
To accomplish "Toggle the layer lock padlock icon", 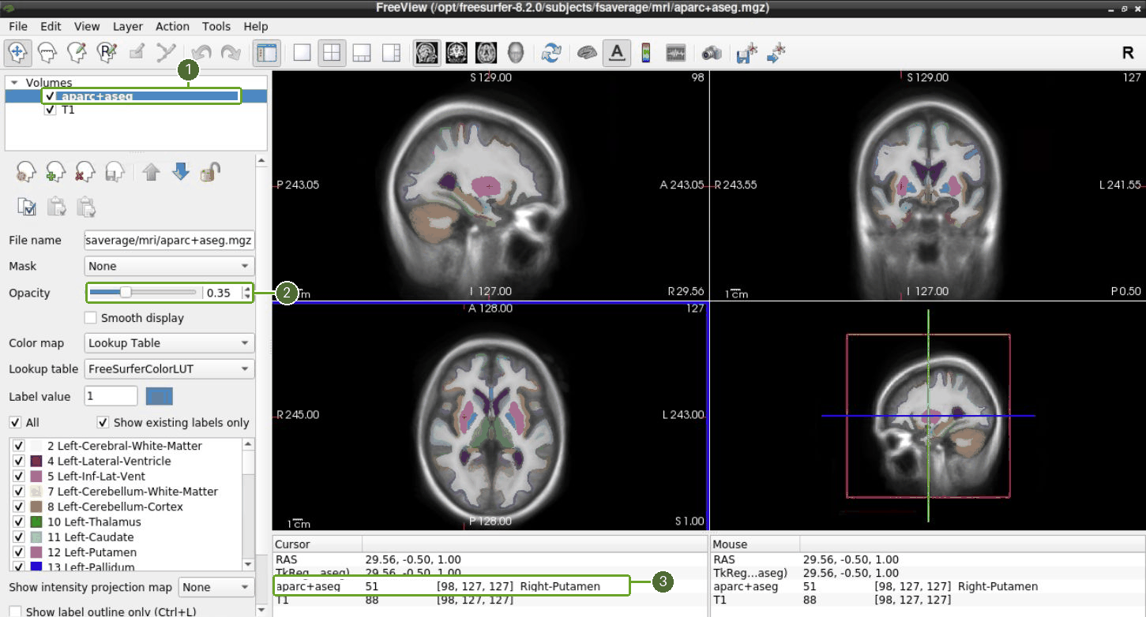I will [210, 171].
